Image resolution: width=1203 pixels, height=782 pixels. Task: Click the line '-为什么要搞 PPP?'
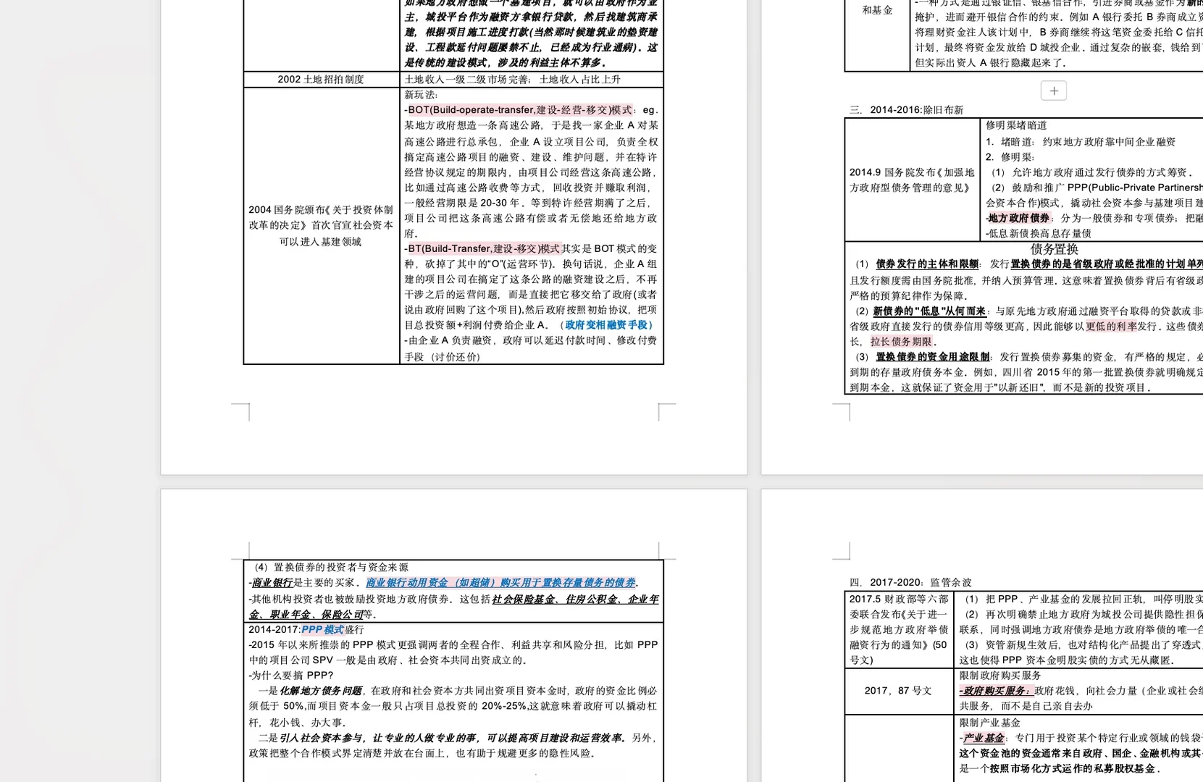click(x=291, y=676)
